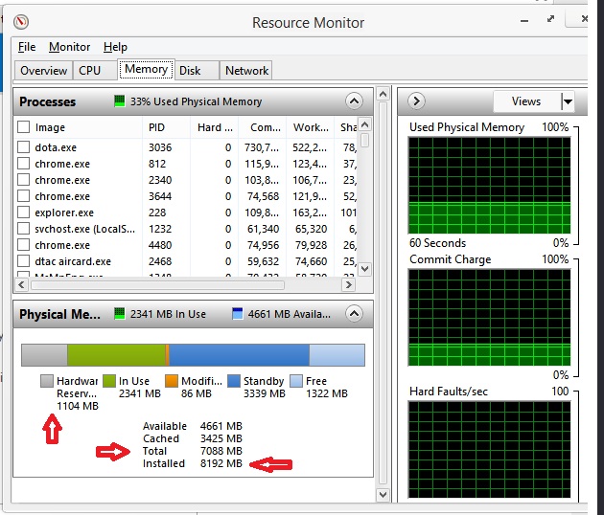Click process list scroll left arrow

(21, 285)
